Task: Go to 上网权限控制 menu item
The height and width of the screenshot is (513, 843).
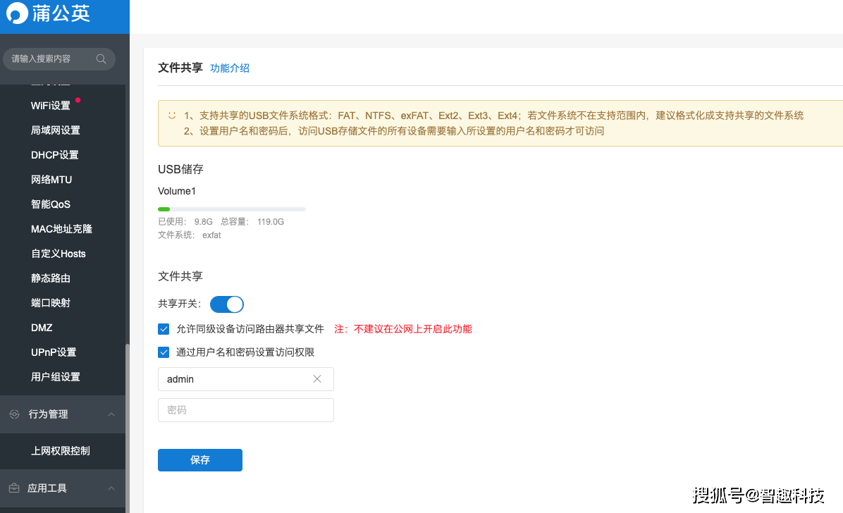Action: pos(61,451)
